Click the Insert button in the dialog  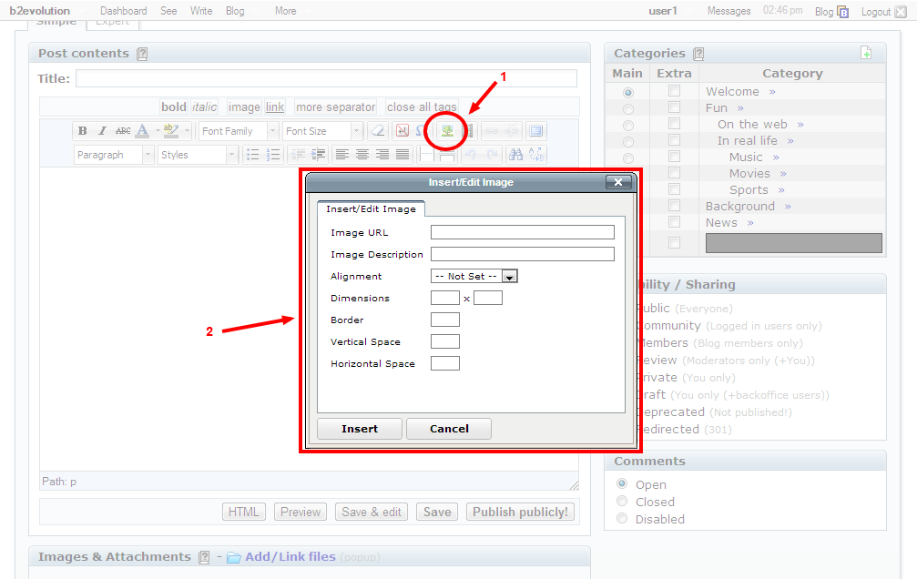coord(359,428)
